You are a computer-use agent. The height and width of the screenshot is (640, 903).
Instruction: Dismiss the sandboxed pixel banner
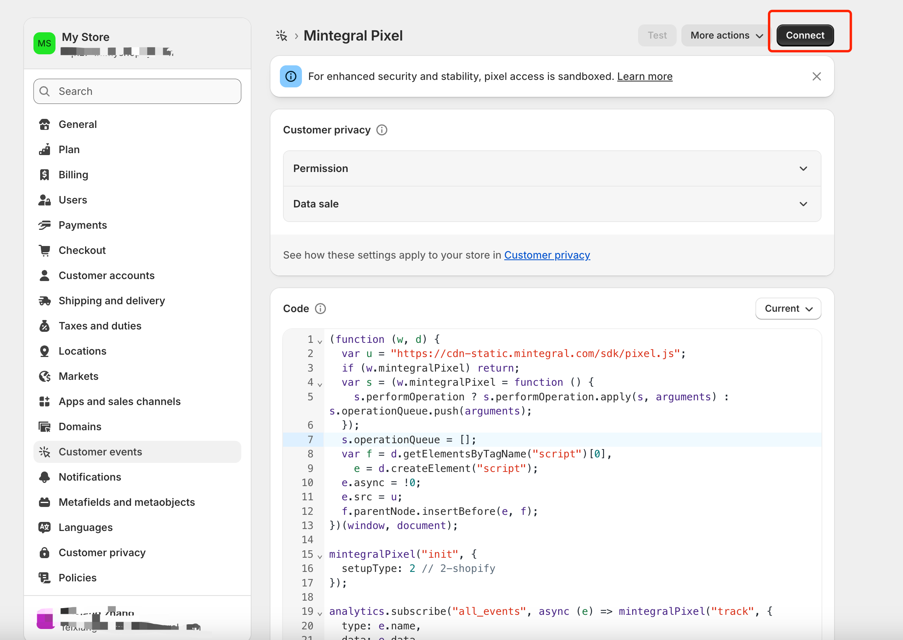(x=817, y=76)
